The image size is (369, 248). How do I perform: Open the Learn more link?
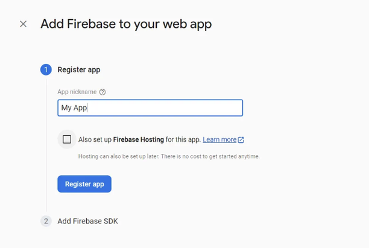click(219, 139)
